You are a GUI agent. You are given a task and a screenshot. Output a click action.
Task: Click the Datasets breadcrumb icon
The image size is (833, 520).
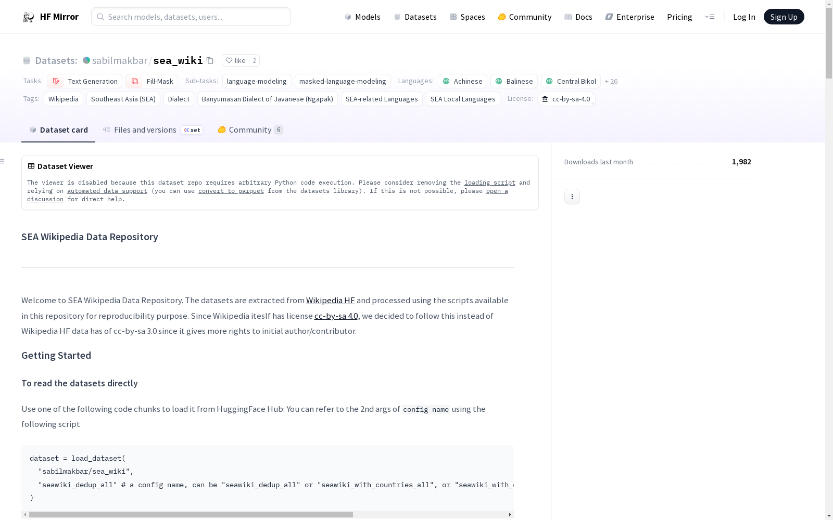27,60
